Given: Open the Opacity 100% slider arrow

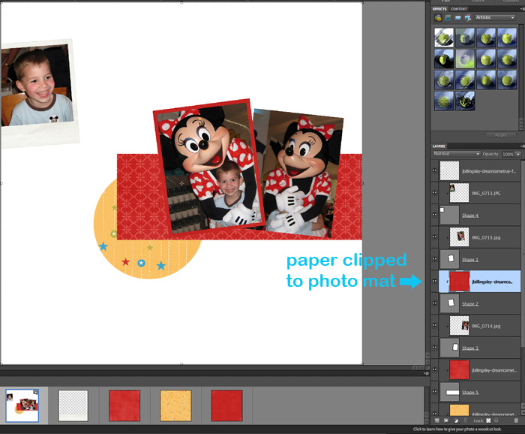Looking at the screenshot, I should pyautogui.click(x=518, y=154).
